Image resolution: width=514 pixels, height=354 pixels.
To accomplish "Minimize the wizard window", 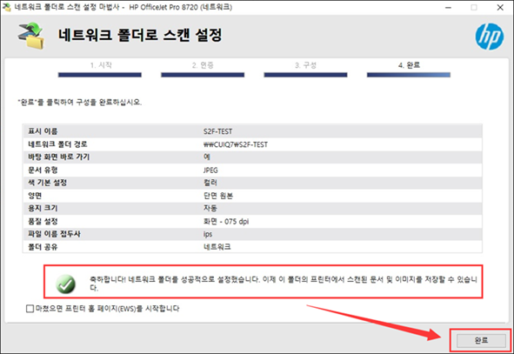I will [x=448, y=7].
